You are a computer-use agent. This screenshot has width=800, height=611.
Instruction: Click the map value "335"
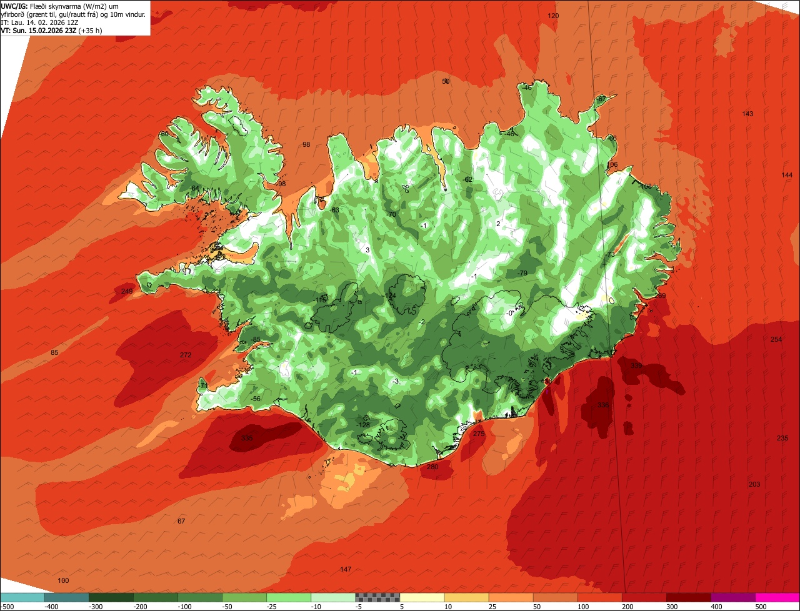point(247,438)
